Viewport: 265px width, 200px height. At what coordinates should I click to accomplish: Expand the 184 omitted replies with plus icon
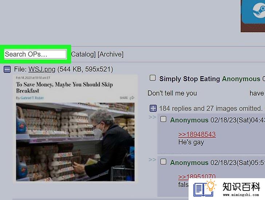pos(153,108)
